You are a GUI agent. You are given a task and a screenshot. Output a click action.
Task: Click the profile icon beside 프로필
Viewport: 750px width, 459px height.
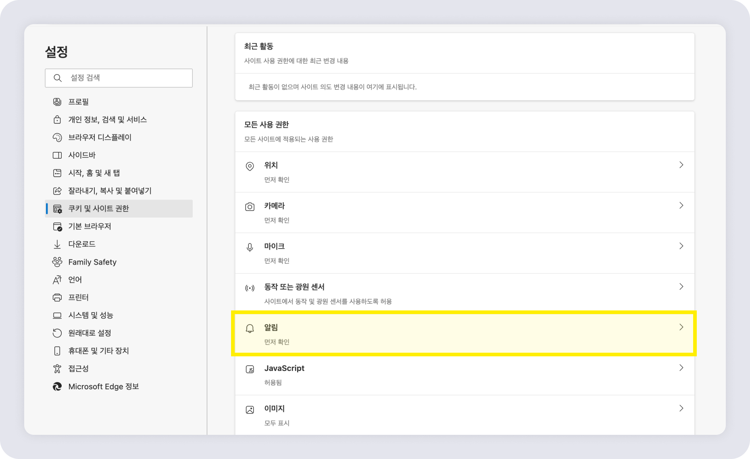pos(57,102)
